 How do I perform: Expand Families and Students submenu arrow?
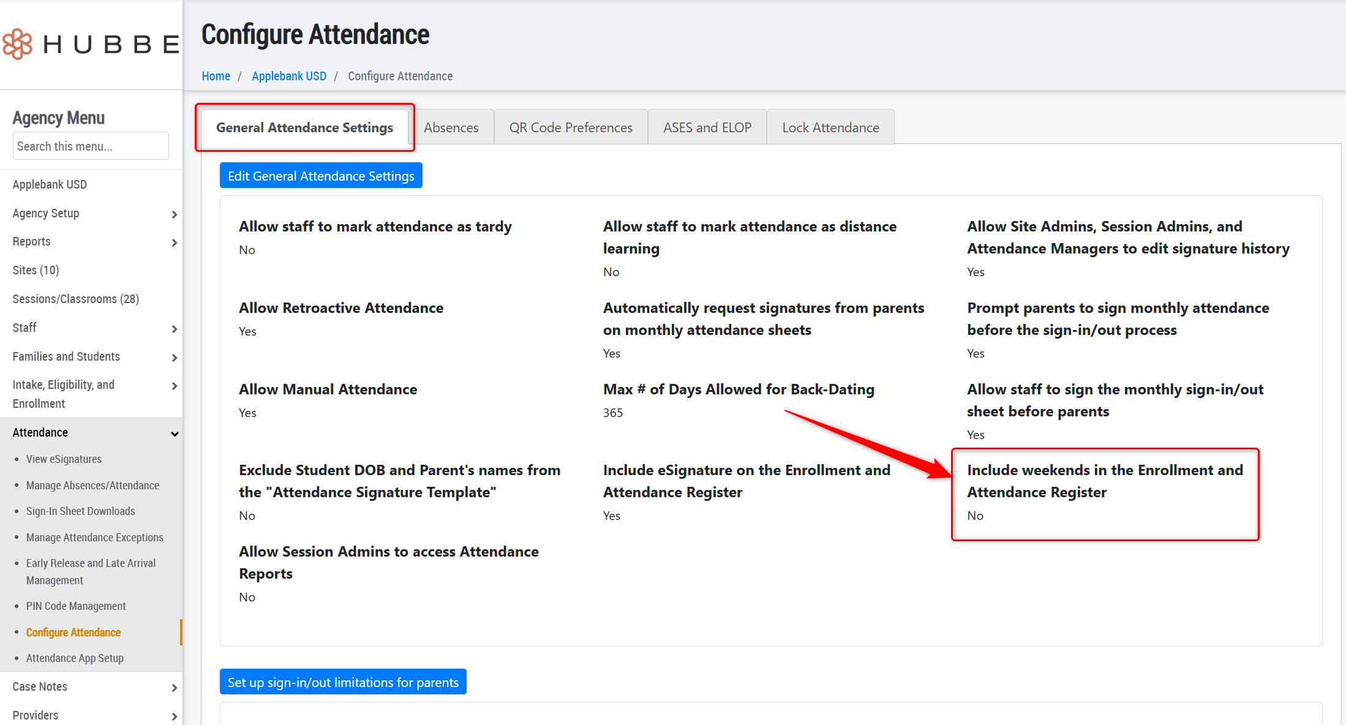point(174,358)
